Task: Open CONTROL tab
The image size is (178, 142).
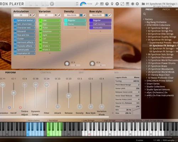Action: click(46, 72)
